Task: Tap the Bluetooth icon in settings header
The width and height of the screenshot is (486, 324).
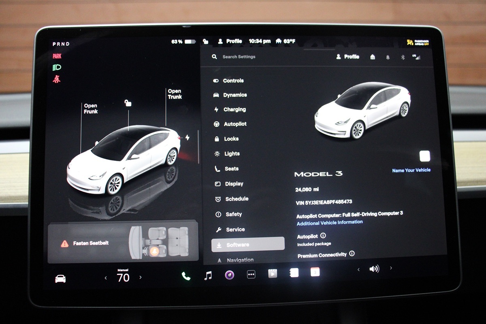Action: pyautogui.click(x=403, y=58)
